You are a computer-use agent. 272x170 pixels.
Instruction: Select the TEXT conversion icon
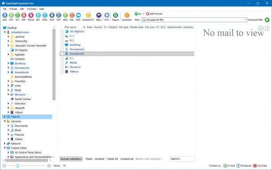tap(52, 15)
